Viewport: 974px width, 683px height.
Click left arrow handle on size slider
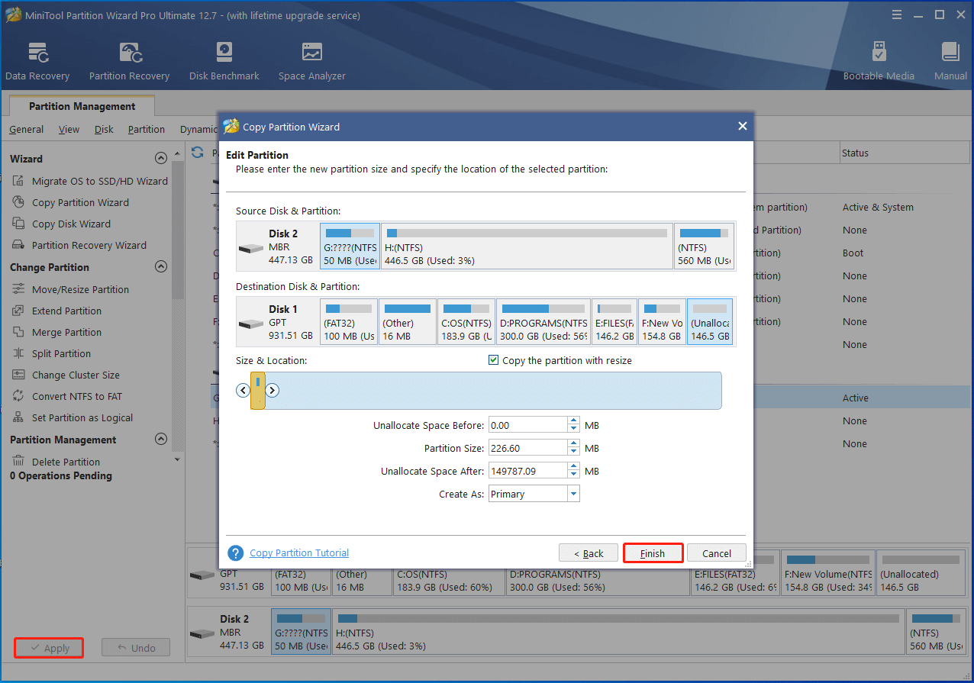click(x=243, y=391)
